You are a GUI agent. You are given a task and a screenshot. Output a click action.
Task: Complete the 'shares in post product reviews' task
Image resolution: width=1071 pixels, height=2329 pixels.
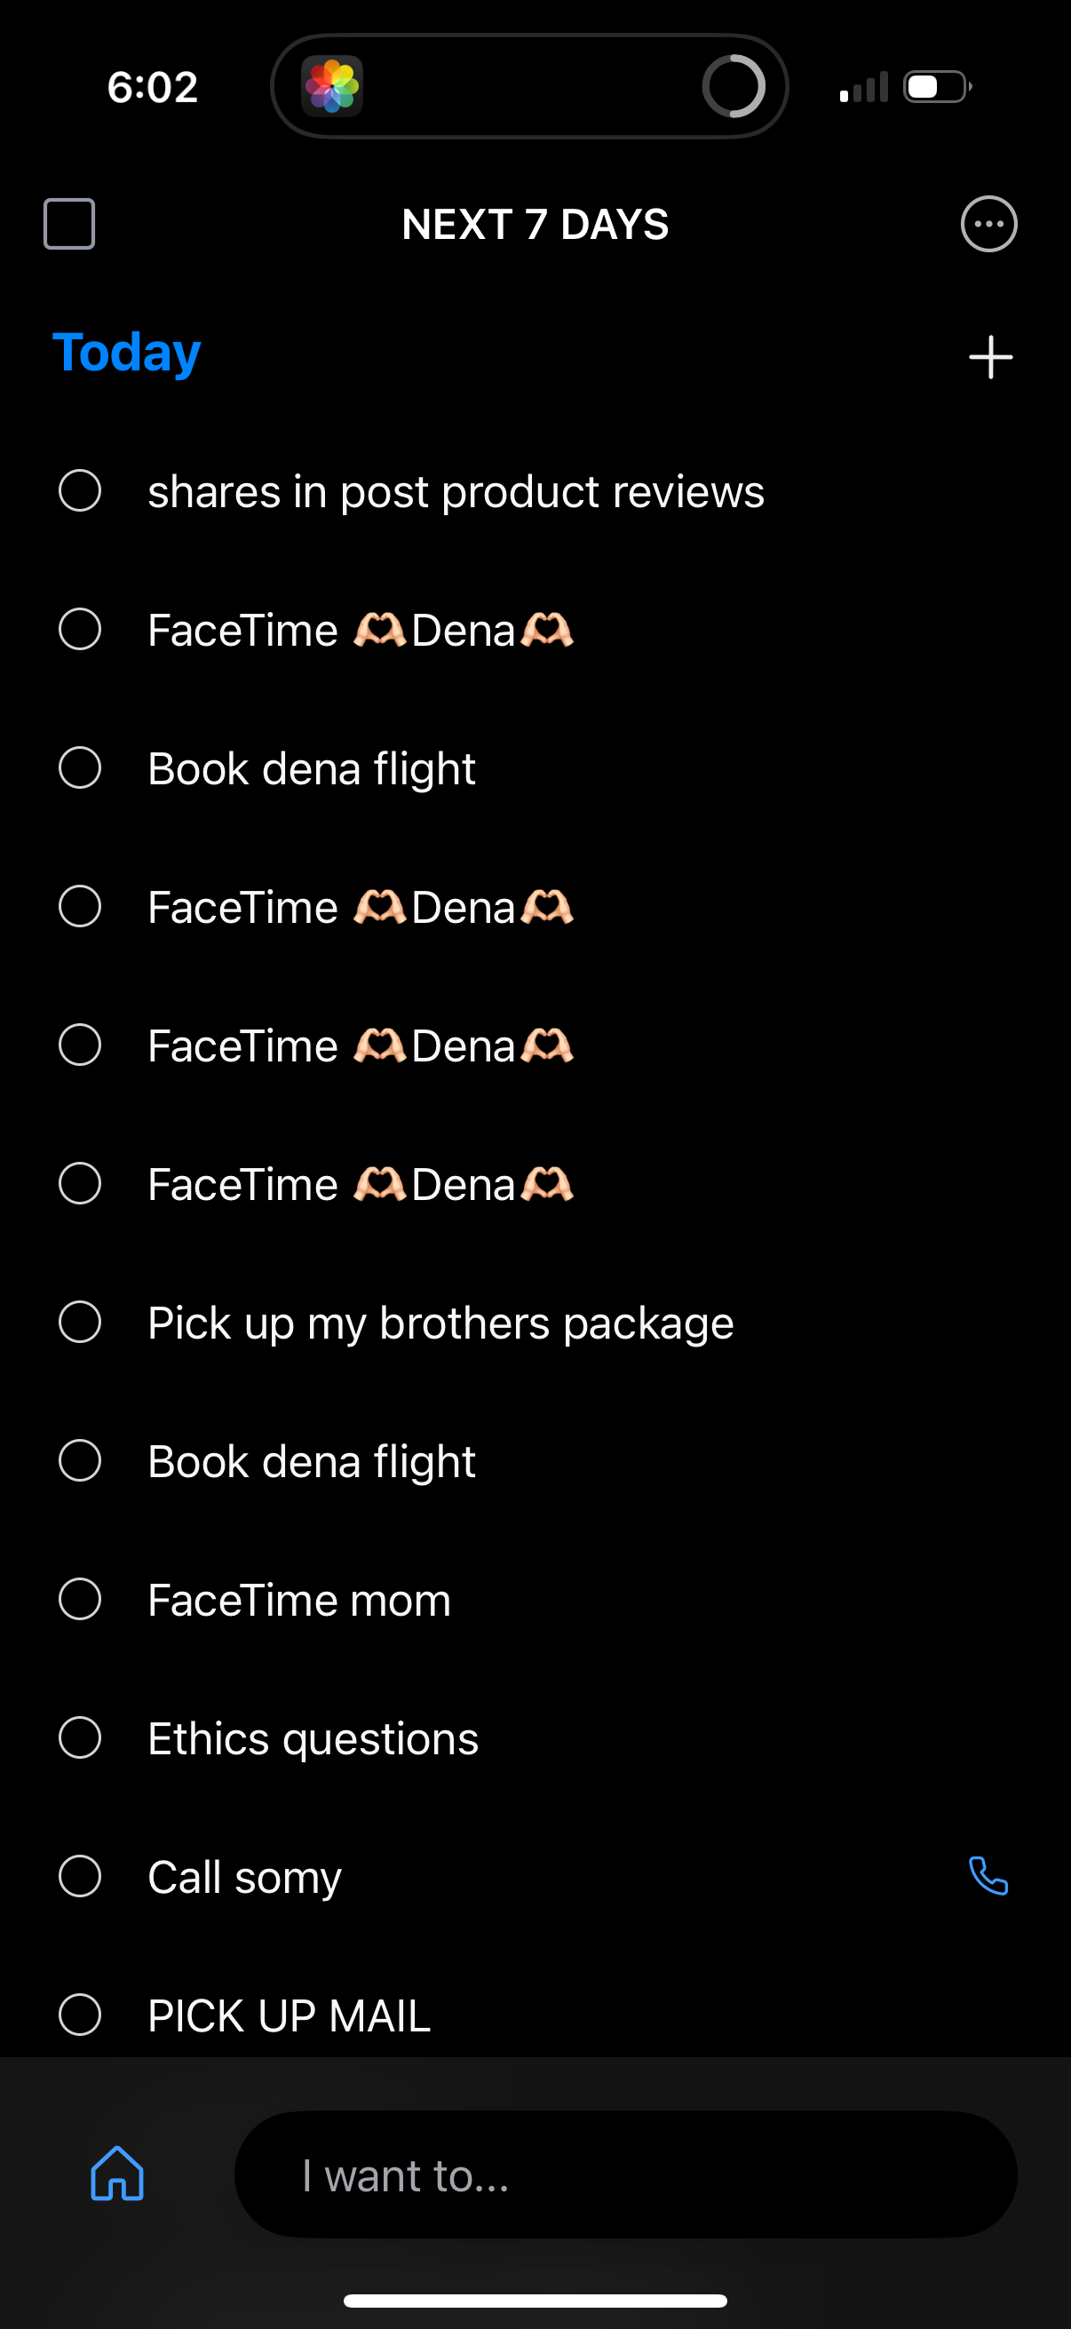[80, 491]
